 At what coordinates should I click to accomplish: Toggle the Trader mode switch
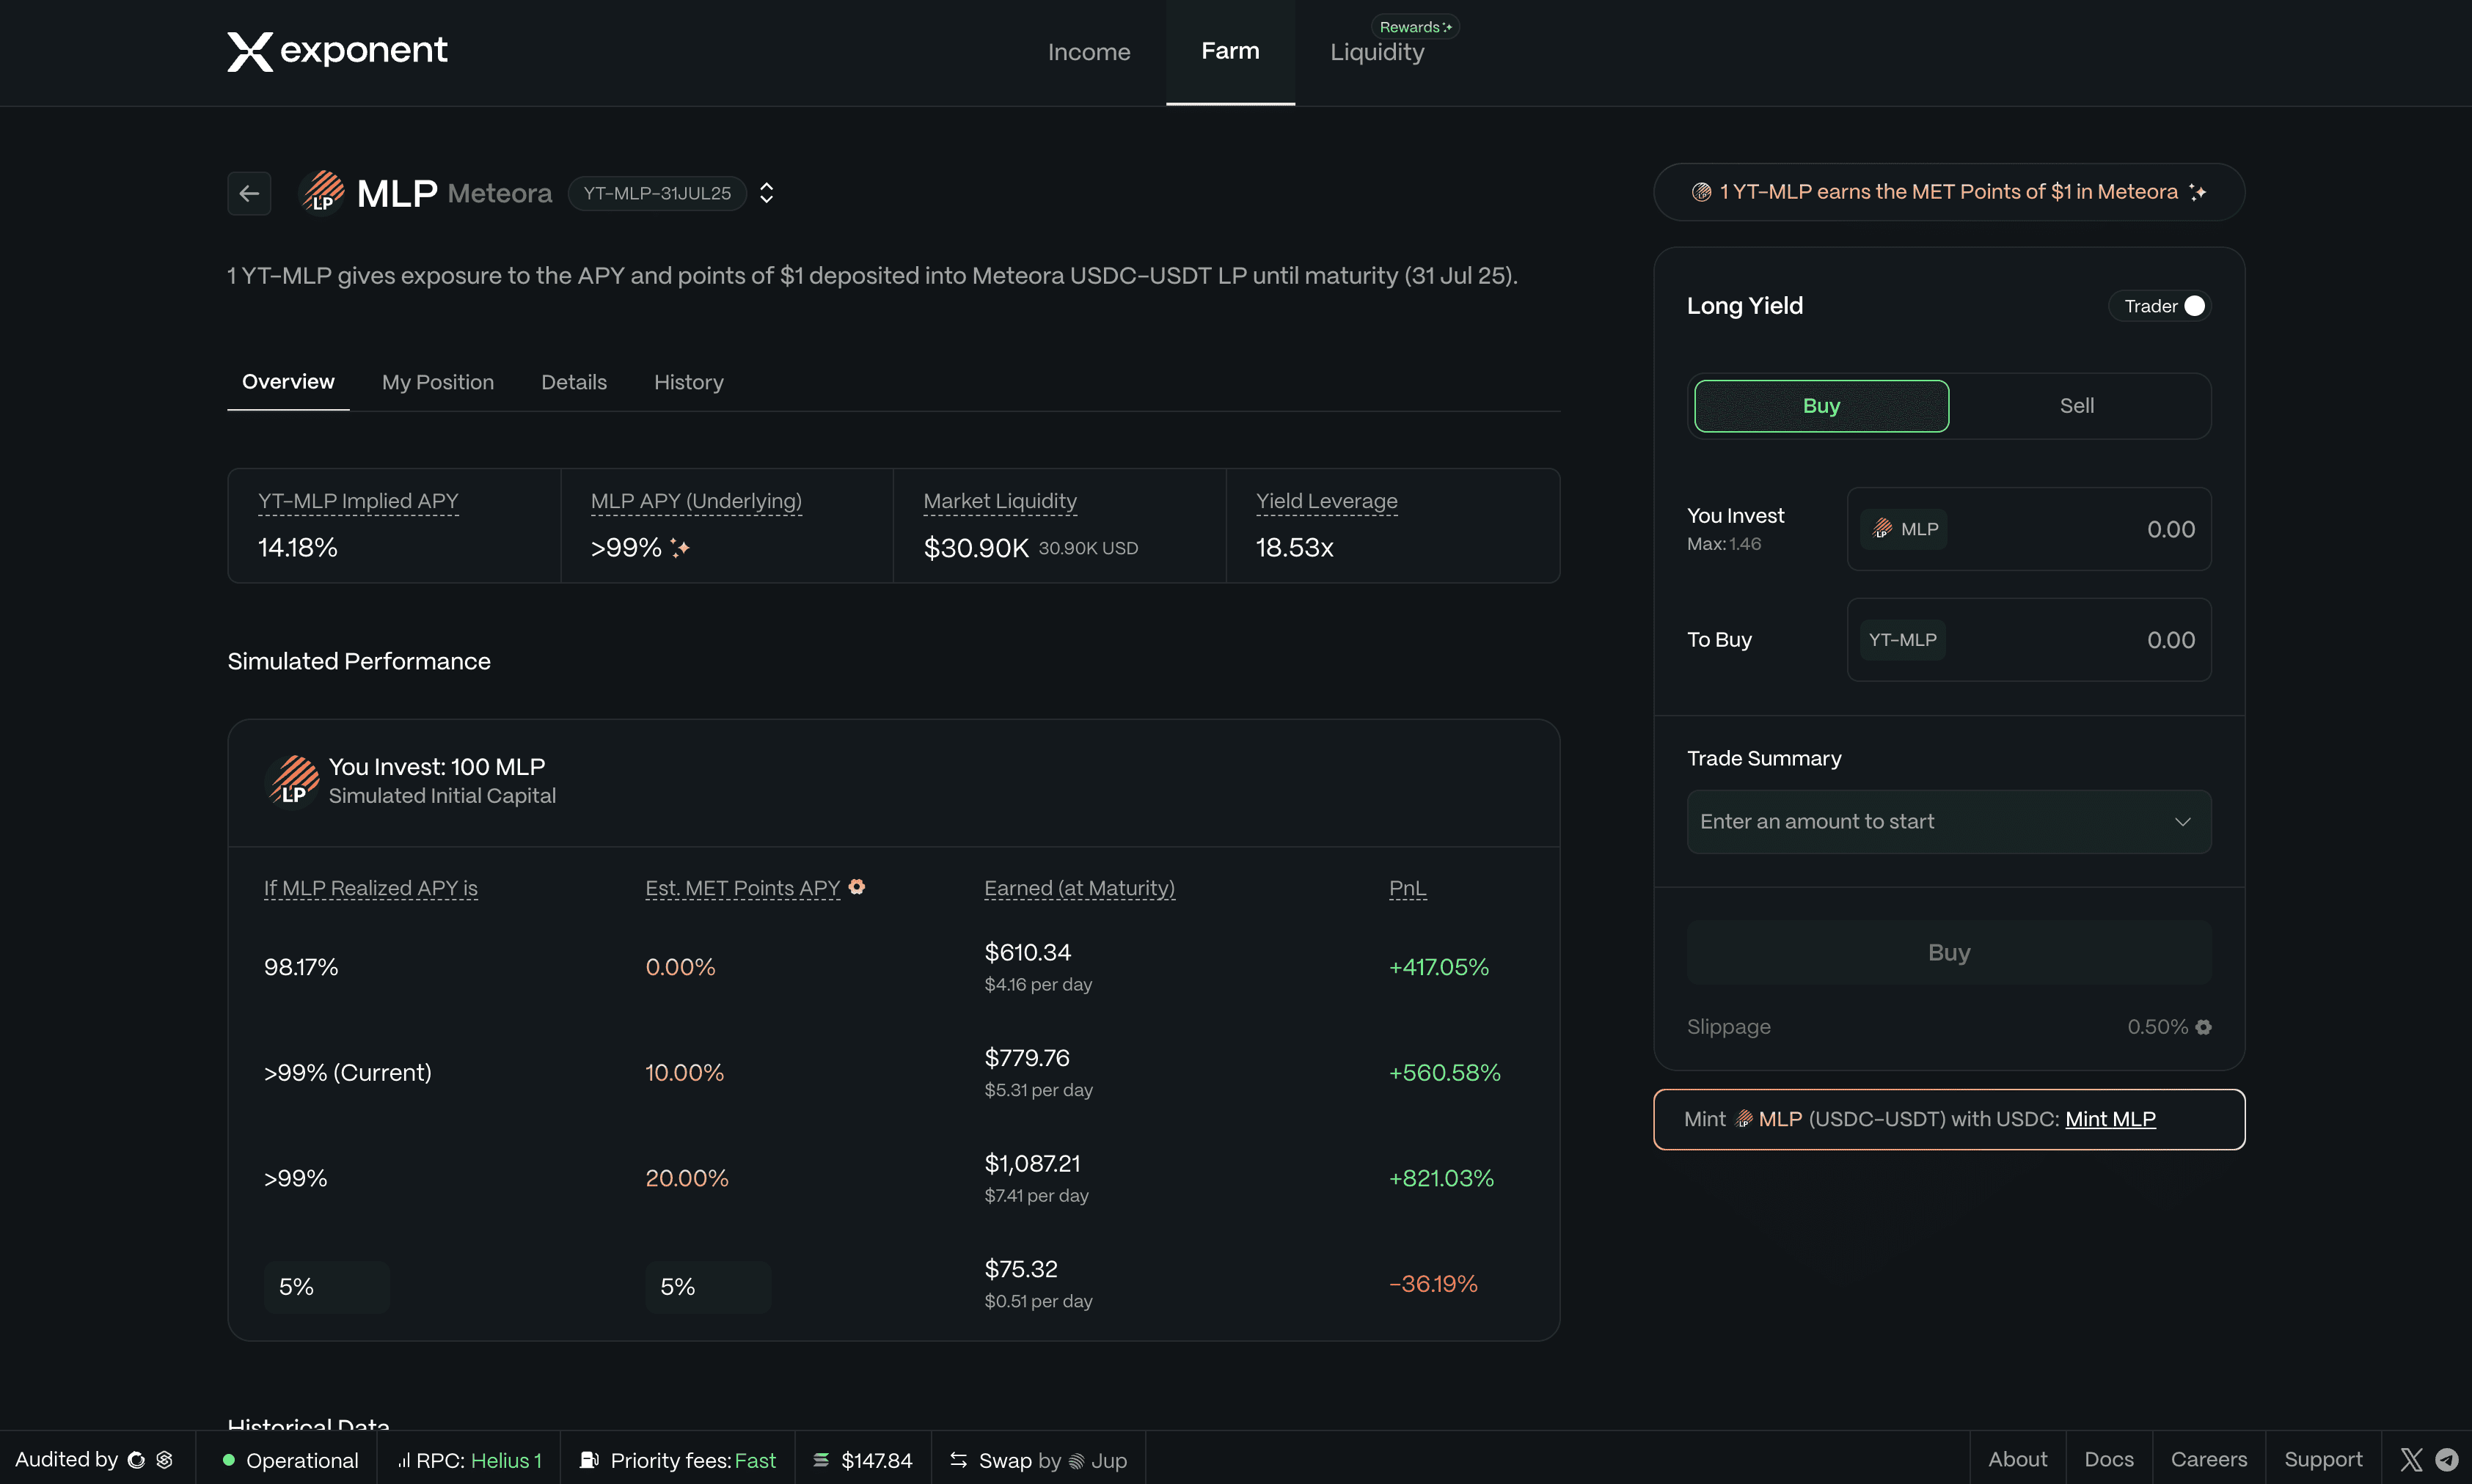tap(2193, 306)
